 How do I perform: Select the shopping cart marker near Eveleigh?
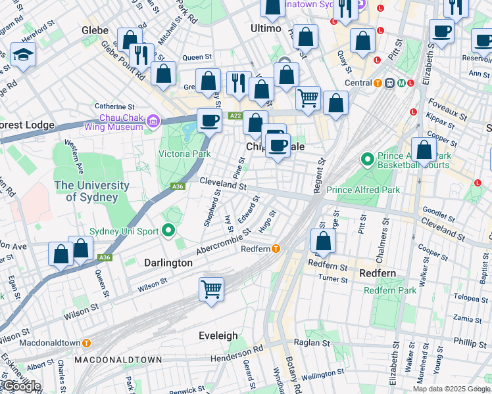[211, 290]
